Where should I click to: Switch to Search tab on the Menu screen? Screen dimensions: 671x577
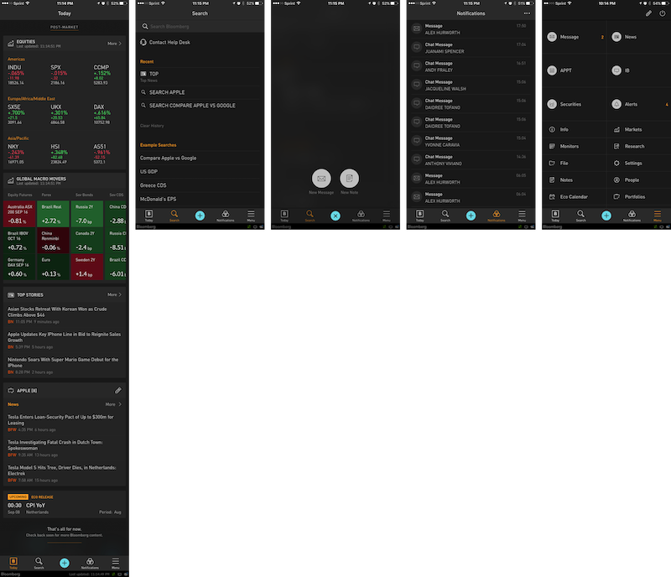580,216
